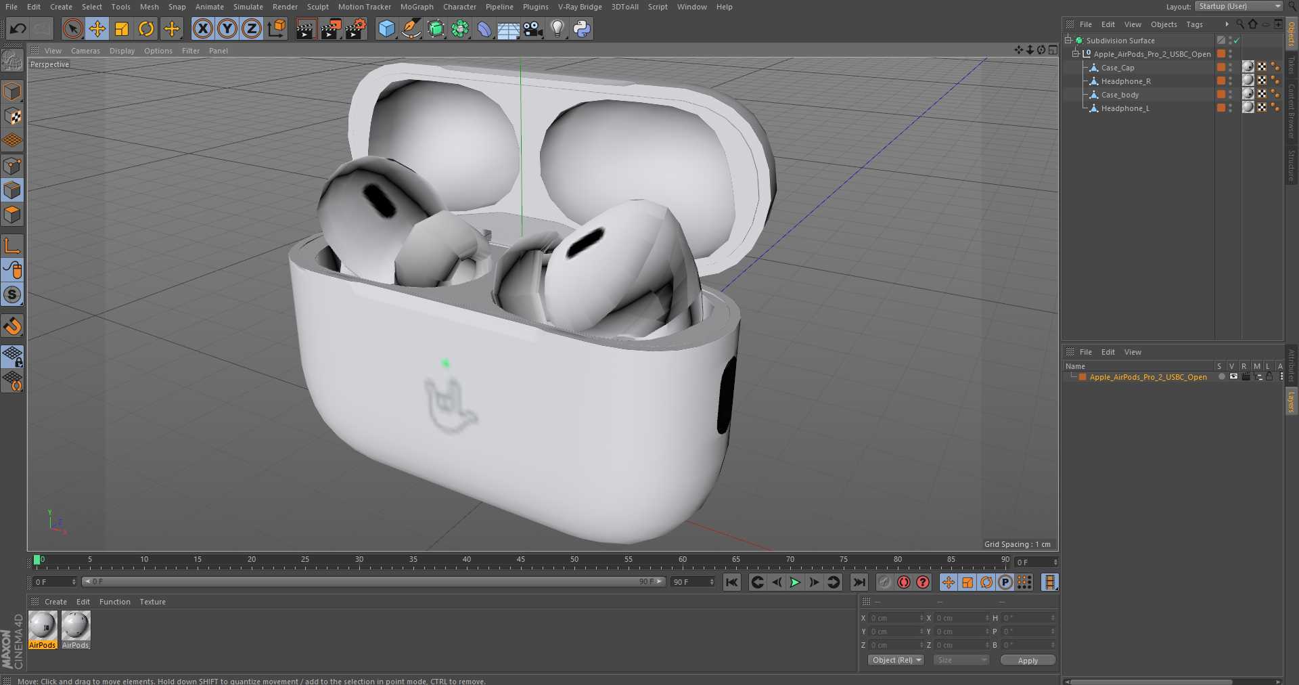Image resolution: width=1299 pixels, height=685 pixels.
Task: Play the animation forward
Action: 795,582
